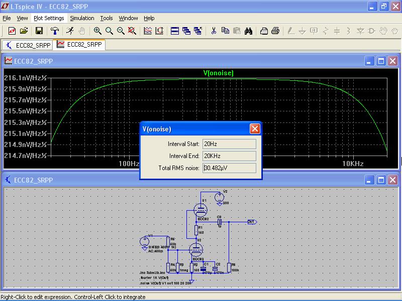Click the 10KHz frequency axis label

click(353, 164)
